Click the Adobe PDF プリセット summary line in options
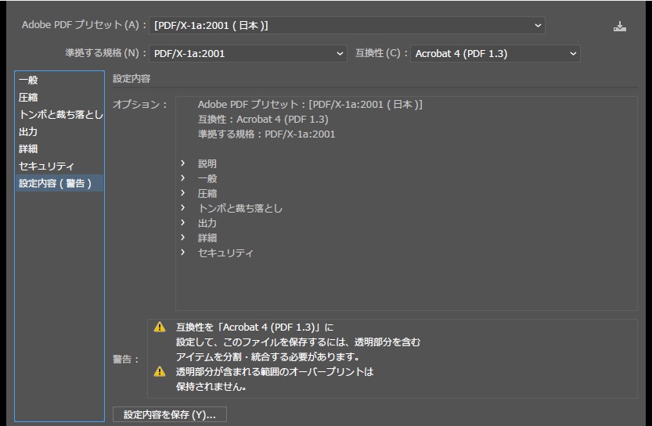This screenshot has height=426, width=652. point(310,105)
